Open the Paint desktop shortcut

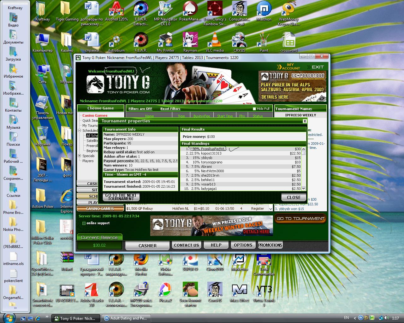pyautogui.click(x=264, y=41)
